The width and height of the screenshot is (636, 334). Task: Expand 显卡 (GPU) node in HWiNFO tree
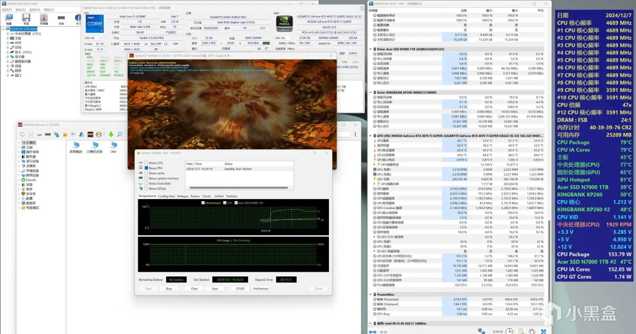(x=8, y=52)
